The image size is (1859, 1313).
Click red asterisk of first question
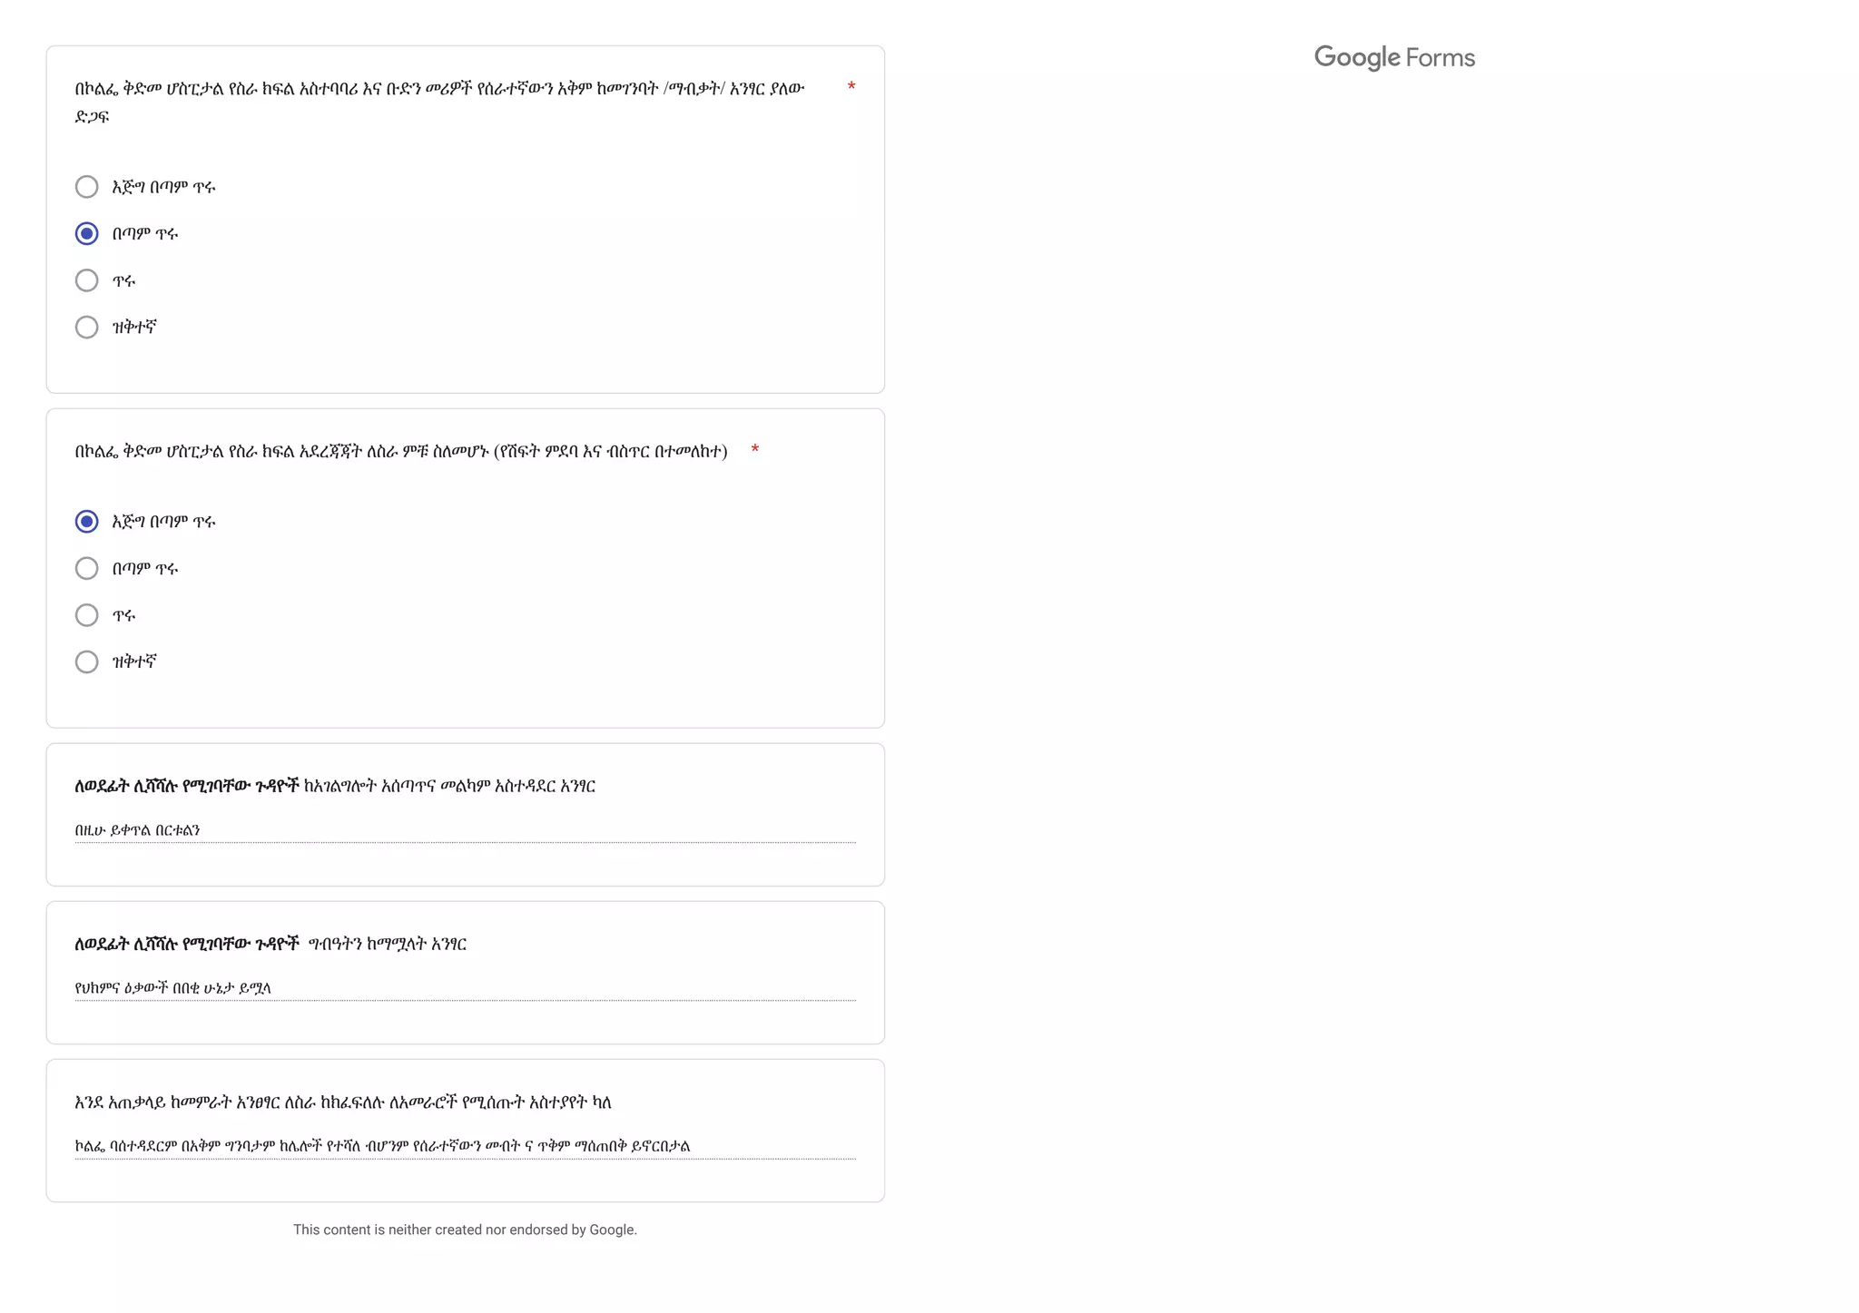(851, 88)
